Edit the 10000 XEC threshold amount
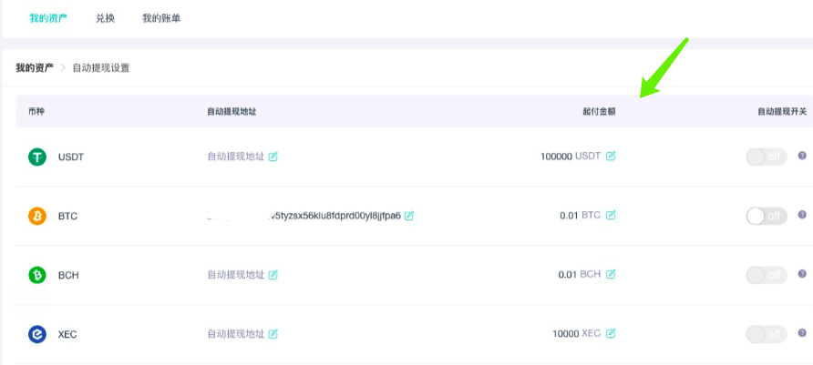Image resolution: width=813 pixels, height=365 pixels. tap(611, 333)
